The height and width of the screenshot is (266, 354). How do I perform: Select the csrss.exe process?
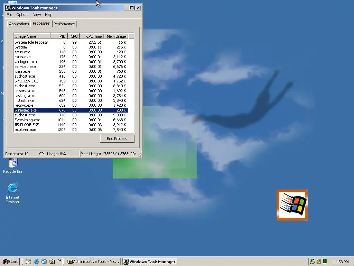71,57
